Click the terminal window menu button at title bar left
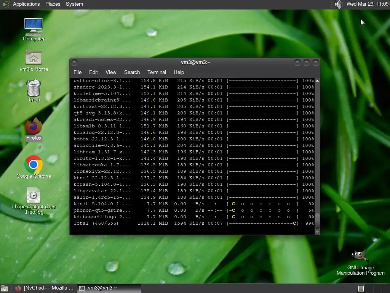Screen dimensions: 390x293 [74, 62]
